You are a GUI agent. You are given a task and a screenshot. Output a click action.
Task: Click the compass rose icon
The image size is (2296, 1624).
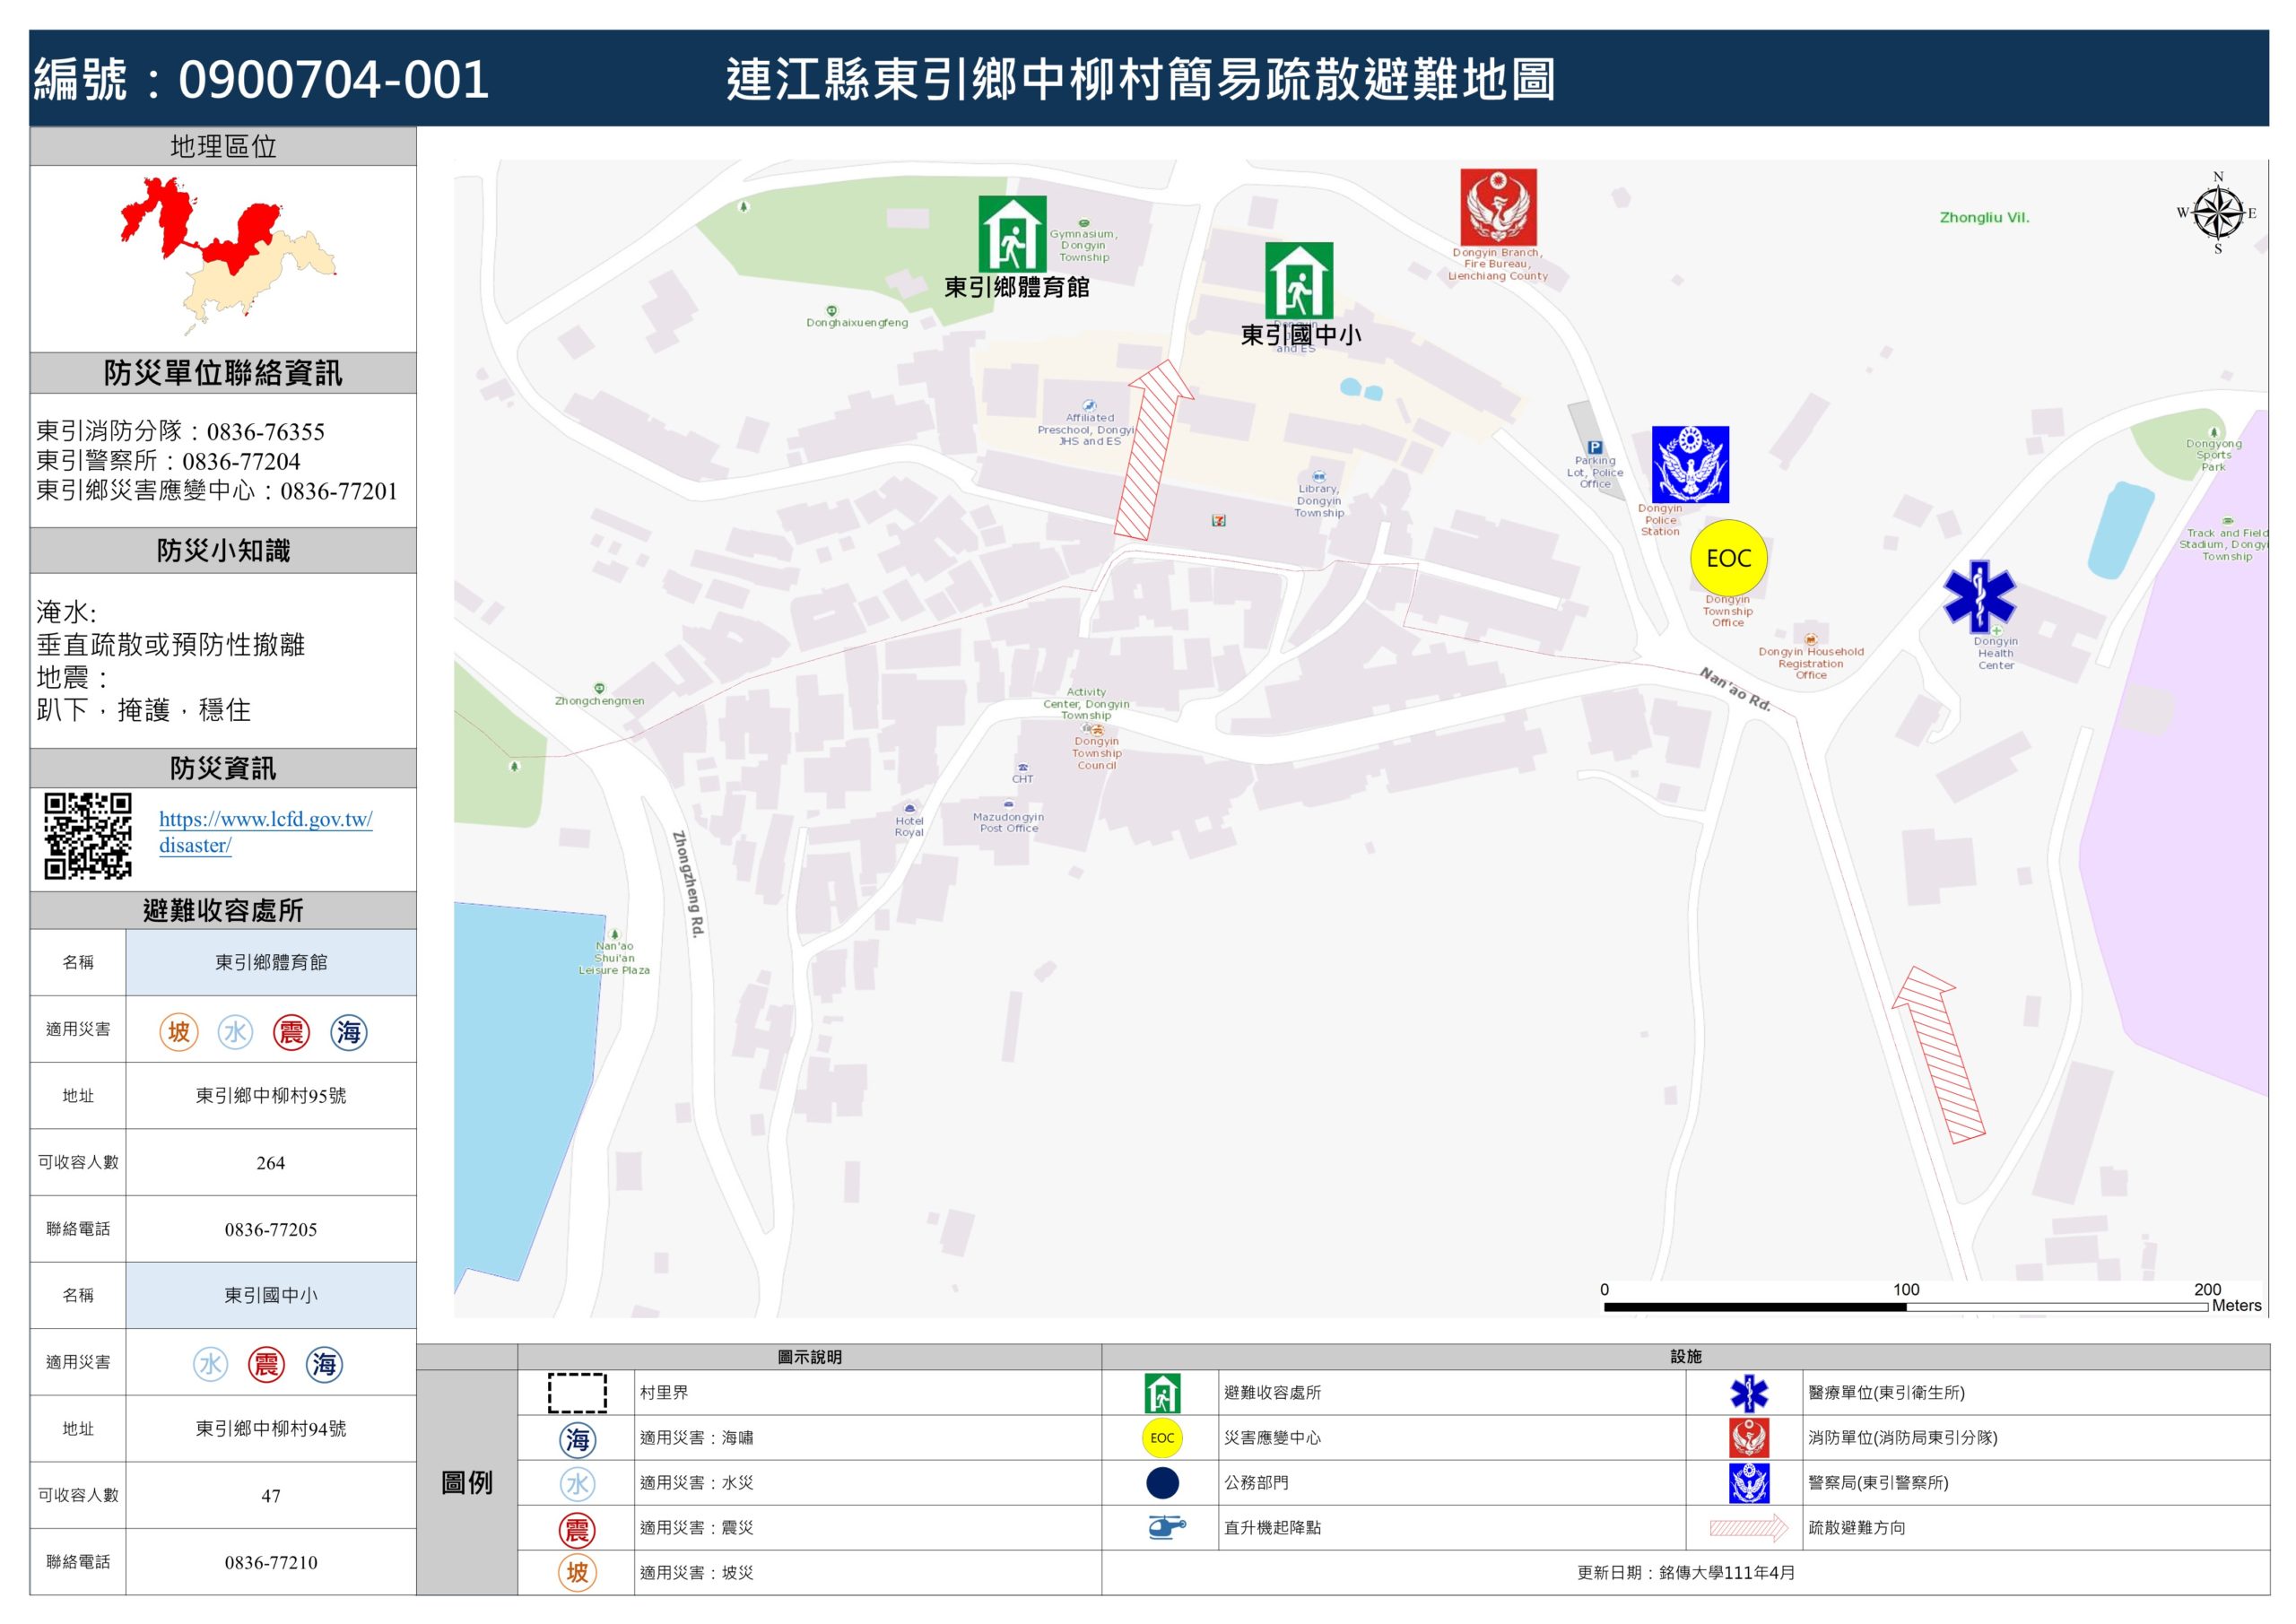pos(2217,213)
